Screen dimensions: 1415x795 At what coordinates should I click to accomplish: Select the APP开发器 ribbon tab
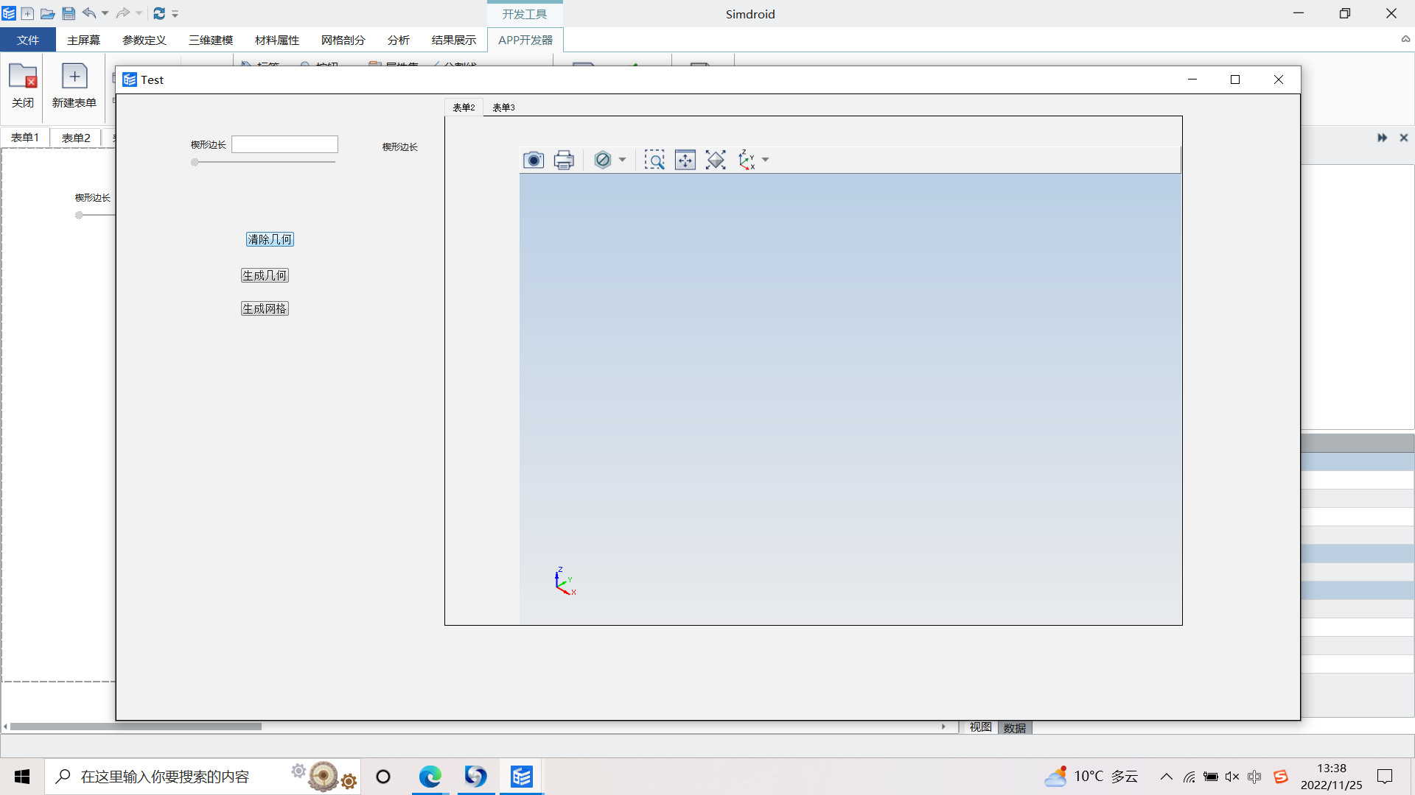click(x=525, y=40)
